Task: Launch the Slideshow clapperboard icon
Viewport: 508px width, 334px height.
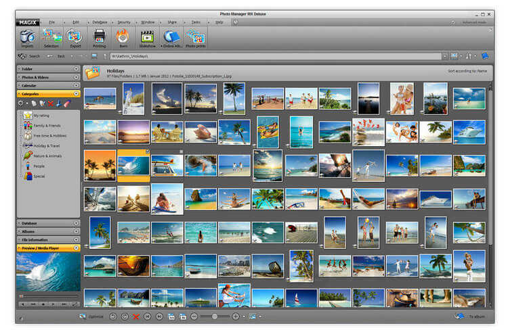Action: (147, 37)
